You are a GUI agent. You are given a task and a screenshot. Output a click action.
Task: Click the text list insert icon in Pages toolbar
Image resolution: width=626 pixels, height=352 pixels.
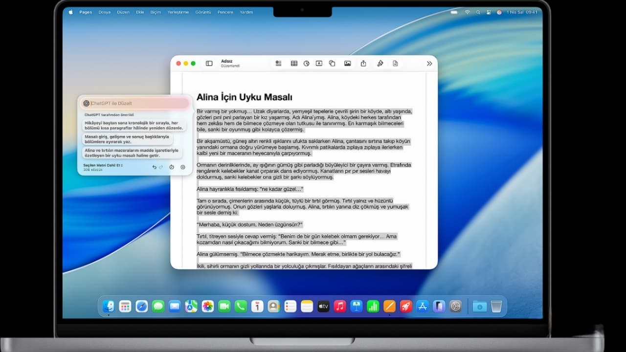tap(278, 64)
